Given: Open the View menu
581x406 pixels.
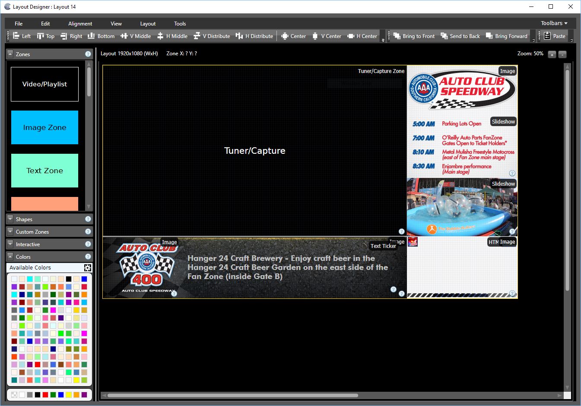Looking at the screenshot, I should click(x=116, y=24).
